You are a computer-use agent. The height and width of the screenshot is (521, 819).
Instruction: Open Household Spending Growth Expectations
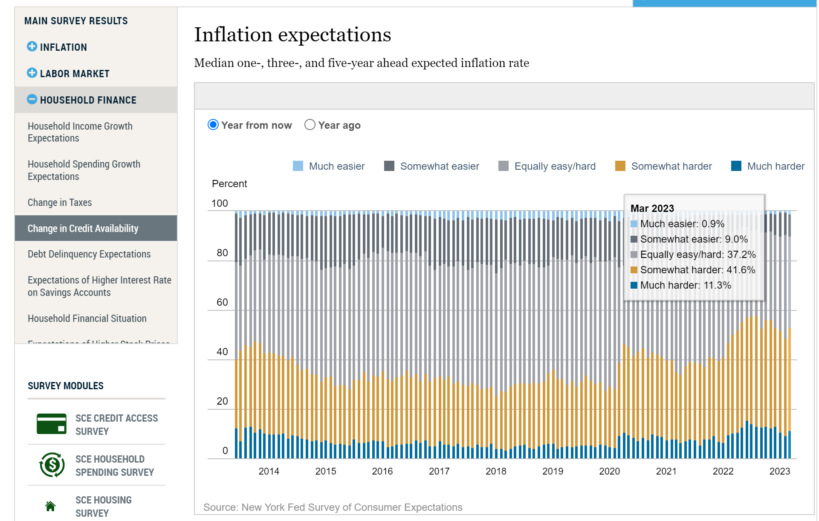pos(84,170)
